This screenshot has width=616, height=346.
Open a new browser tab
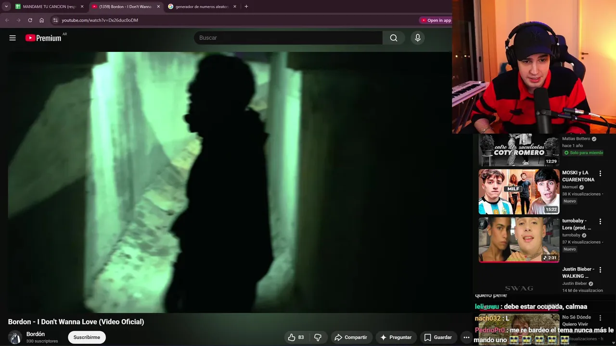pyautogui.click(x=246, y=7)
